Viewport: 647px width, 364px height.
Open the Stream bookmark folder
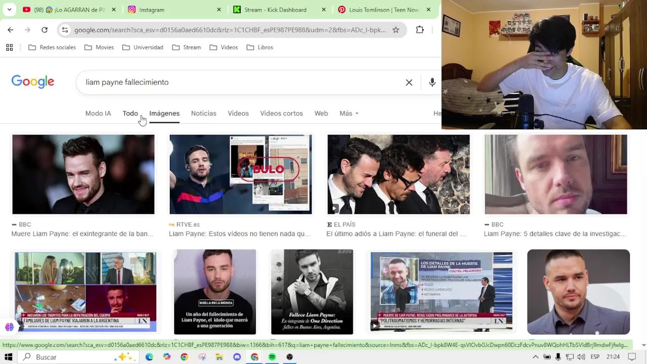click(187, 48)
